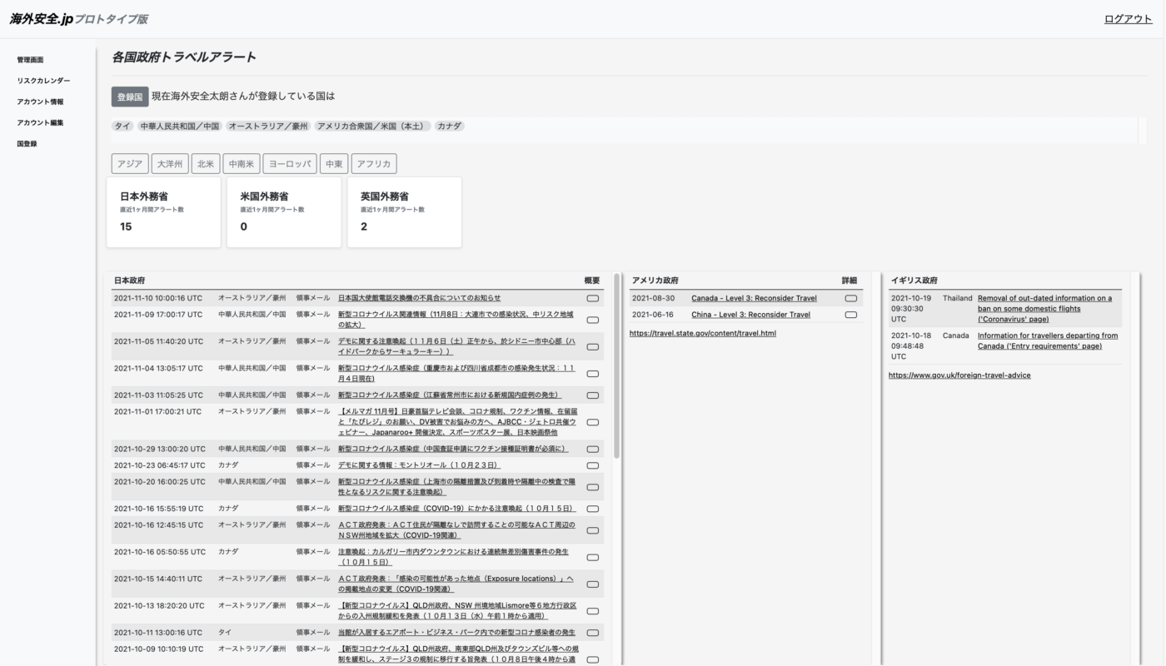1166x666 pixels.
Task: Open overview icon for 2021-10-29 13:00:20 row
Action: point(592,449)
